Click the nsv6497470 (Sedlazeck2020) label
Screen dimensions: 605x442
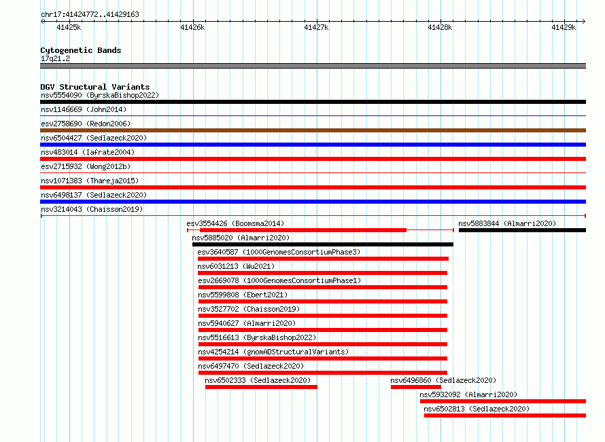[252, 366]
